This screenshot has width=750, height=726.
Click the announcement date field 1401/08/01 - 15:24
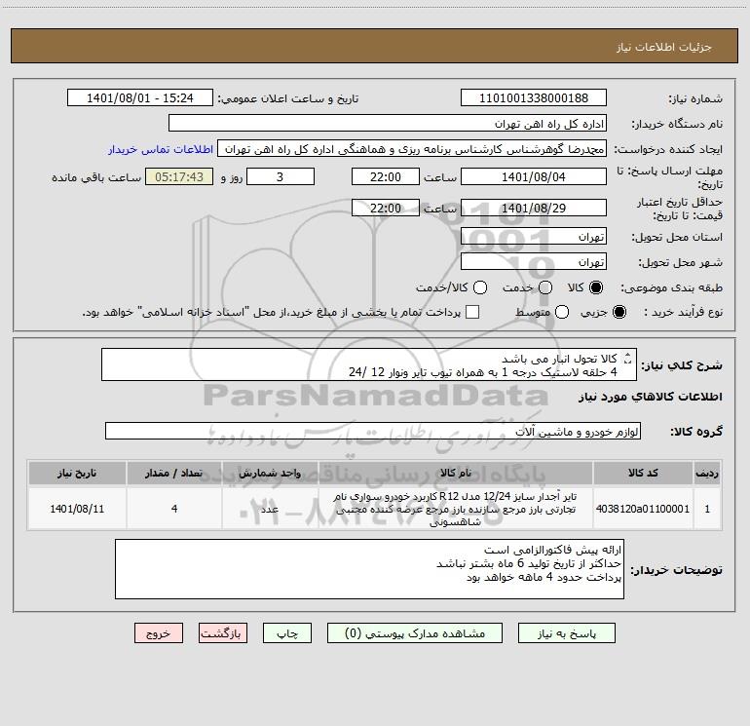point(140,97)
